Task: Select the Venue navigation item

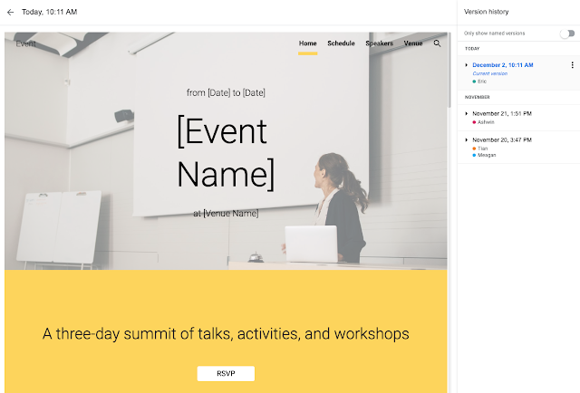Action: pyautogui.click(x=413, y=43)
